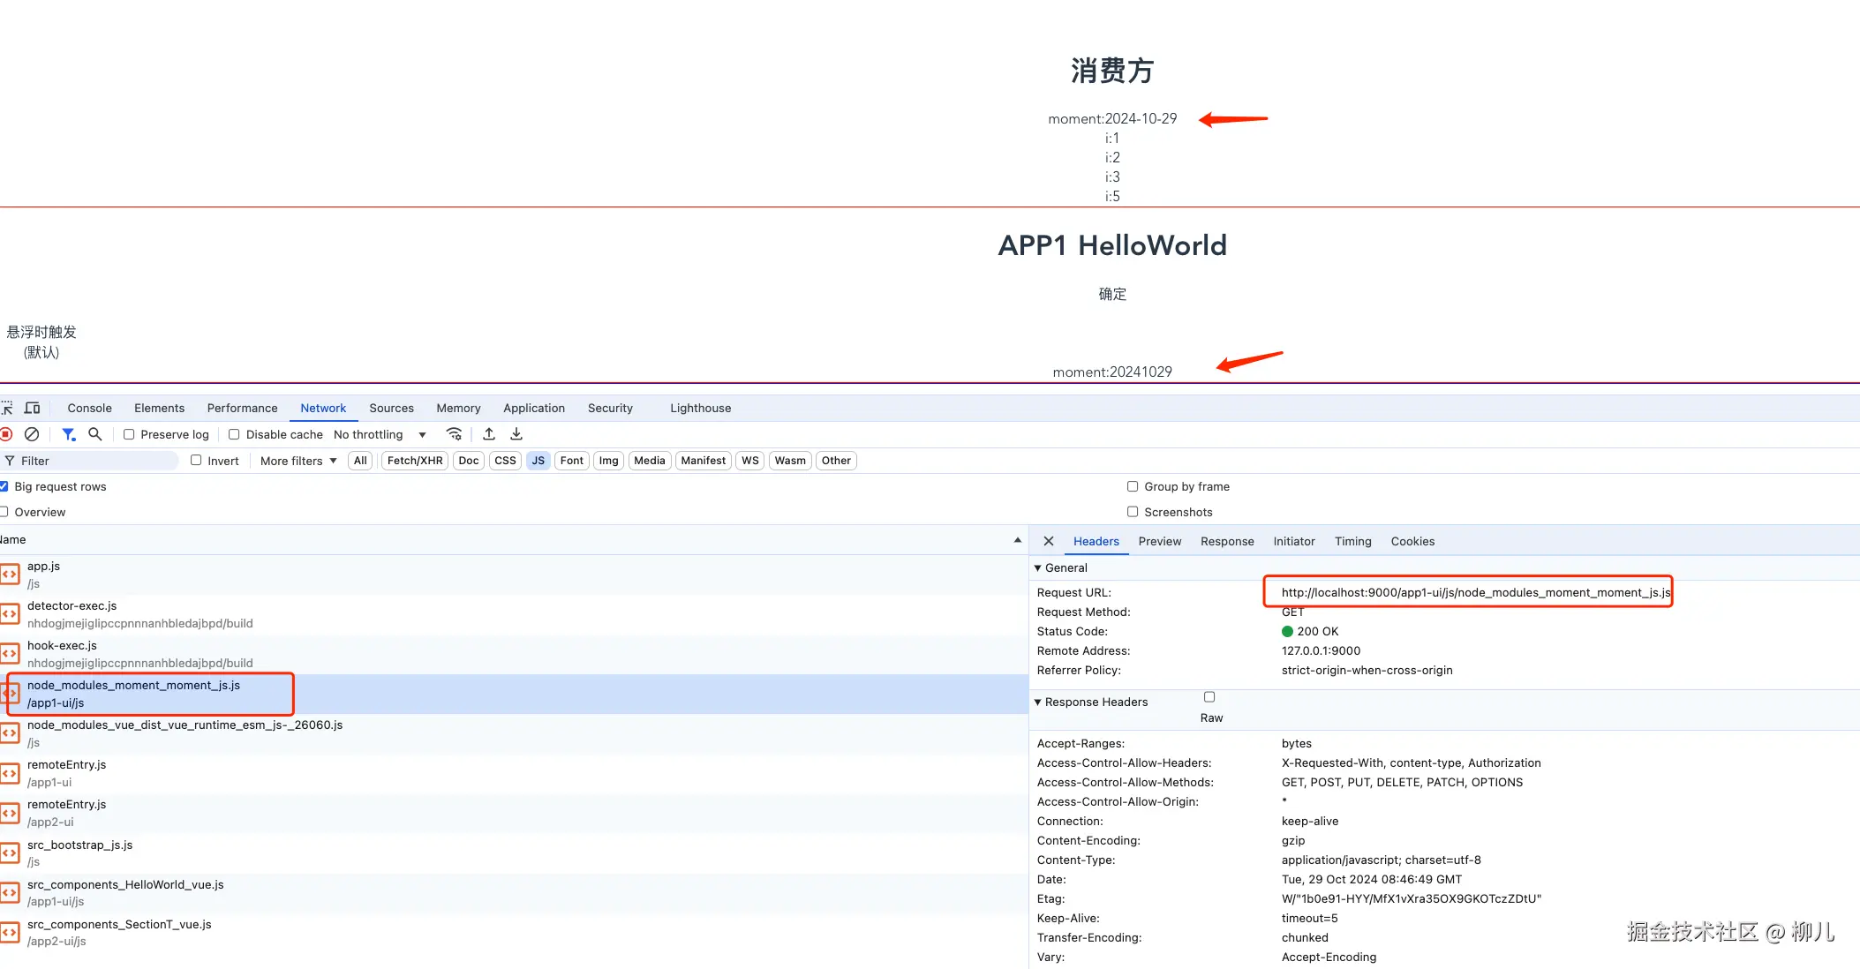Toggle the funnel filter icon
Screen dimensions: 1860x969
(68, 434)
